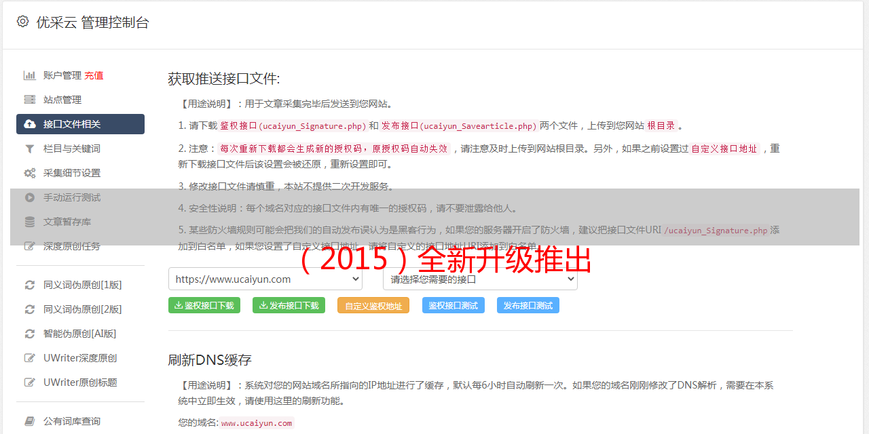Click the book icon for 公有词库查询
Image resolution: width=869 pixels, height=434 pixels.
point(30,421)
